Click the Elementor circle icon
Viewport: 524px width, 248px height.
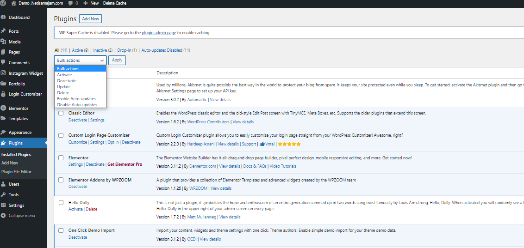(3, 108)
